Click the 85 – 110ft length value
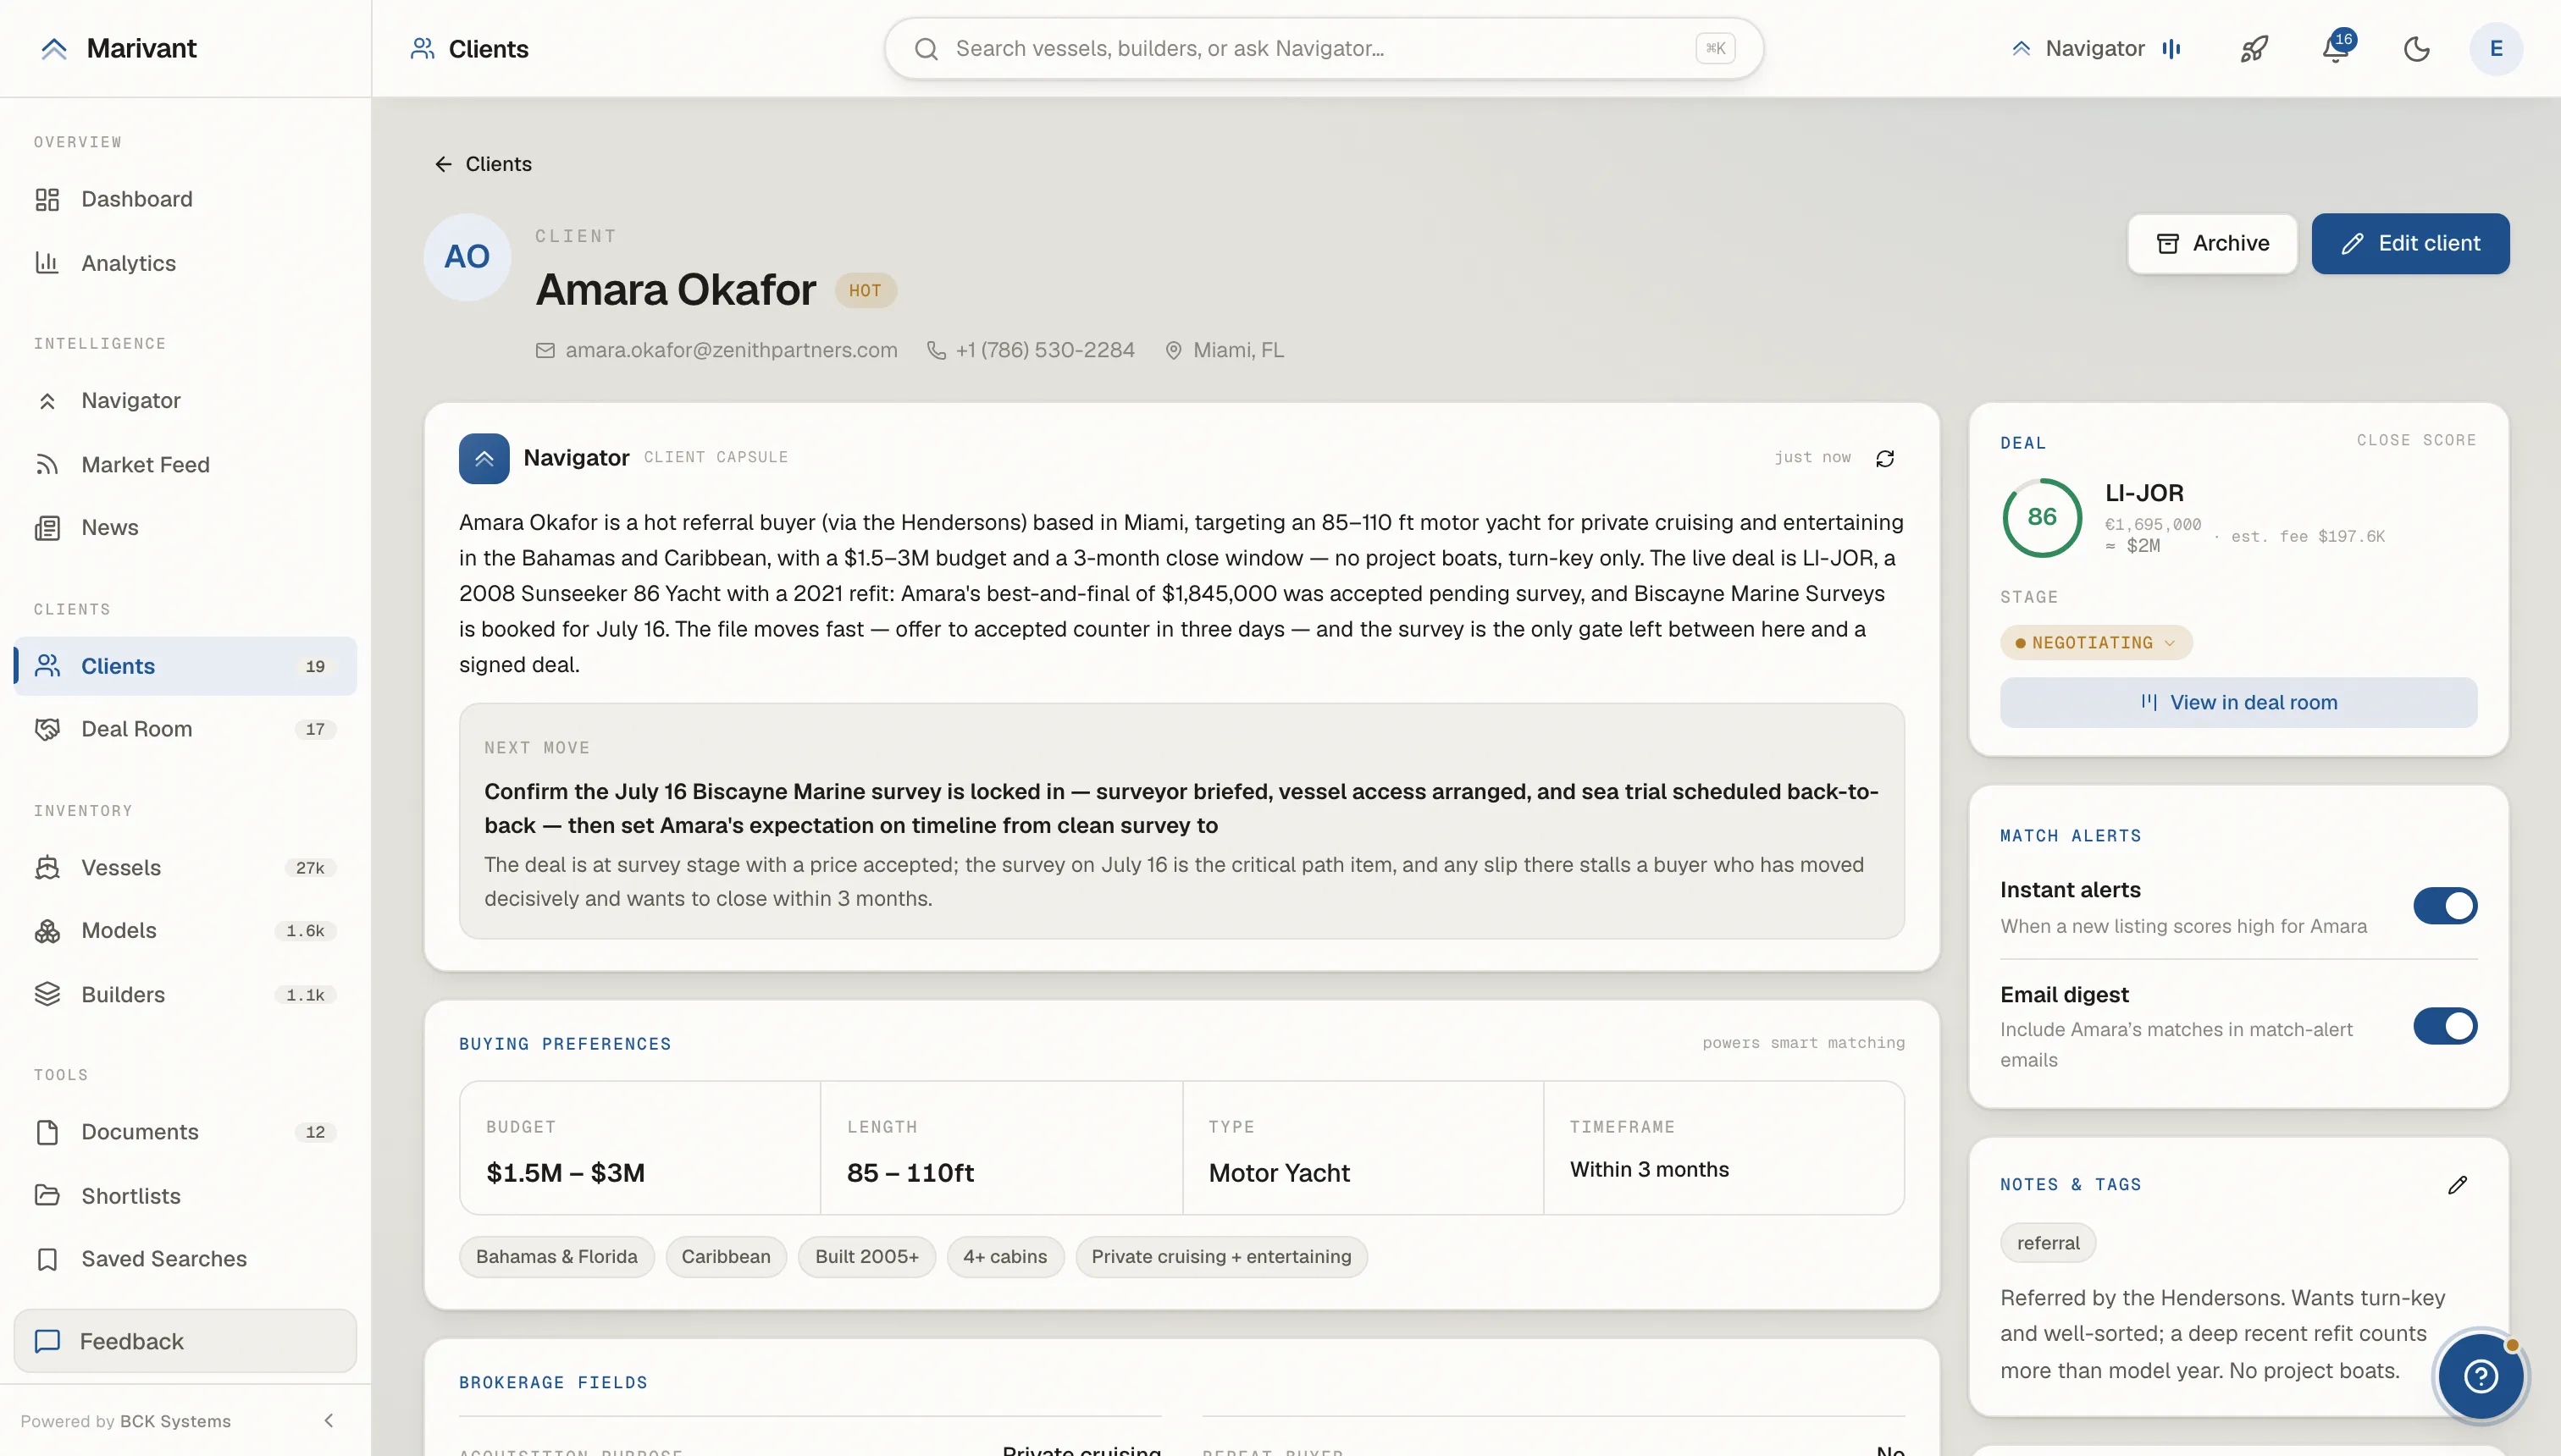The height and width of the screenshot is (1456, 2561). pyautogui.click(x=910, y=1173)
